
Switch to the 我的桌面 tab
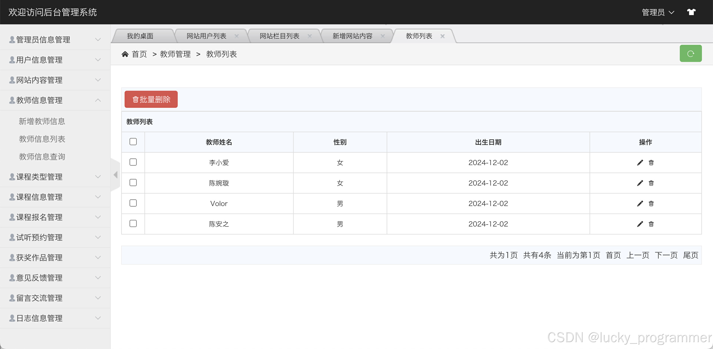point(140,36)
